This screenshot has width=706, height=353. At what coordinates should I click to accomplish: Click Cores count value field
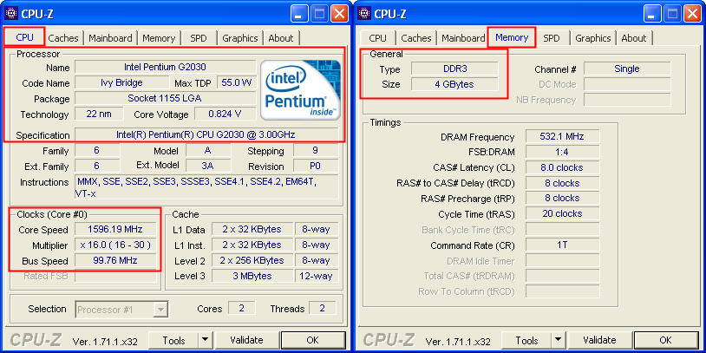[x=242, y=308]
